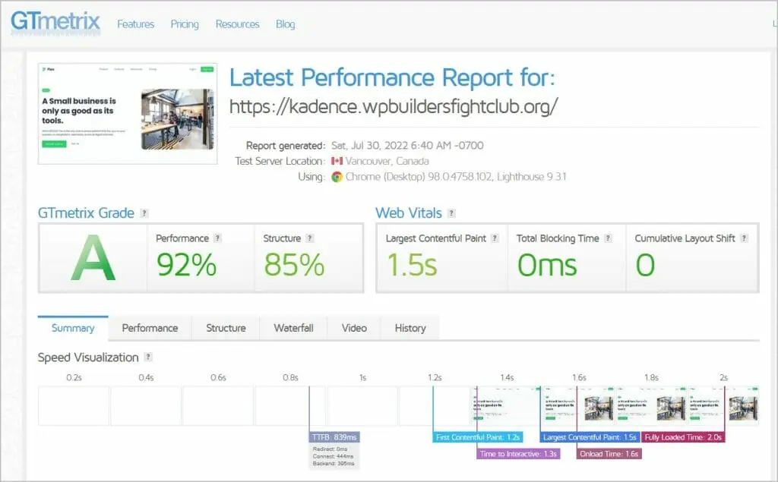
Task: Click the GTmetrix Grade heading
Action: tap(86, 213)
